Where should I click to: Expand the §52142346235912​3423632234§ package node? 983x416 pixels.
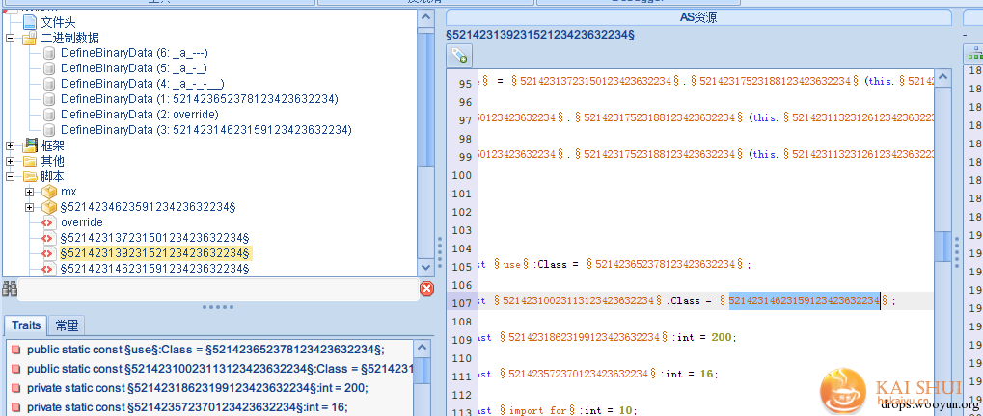[30, 207]
